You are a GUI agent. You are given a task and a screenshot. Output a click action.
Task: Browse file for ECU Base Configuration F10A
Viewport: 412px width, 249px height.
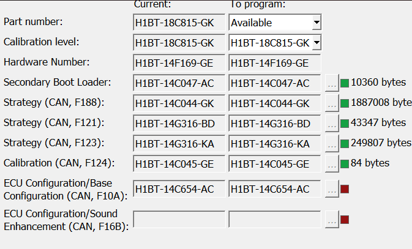[x=331, y=190]
